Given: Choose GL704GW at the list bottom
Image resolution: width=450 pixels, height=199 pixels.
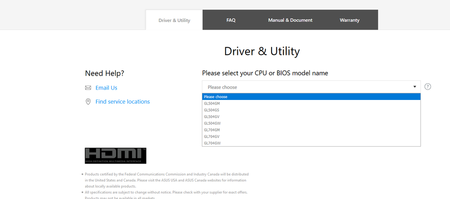Looking at the screenshot, I should tap(311, 143).
